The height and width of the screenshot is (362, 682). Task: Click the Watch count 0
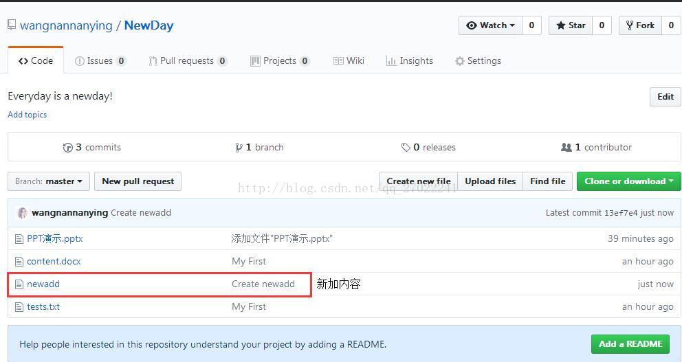531,25
